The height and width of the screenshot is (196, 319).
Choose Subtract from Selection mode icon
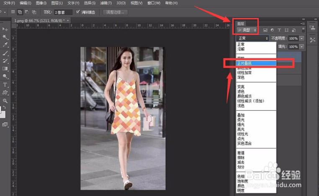point(27,12)
